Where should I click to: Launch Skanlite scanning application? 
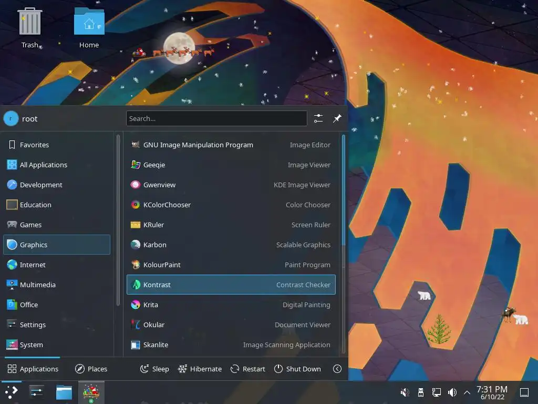coord(231,345)
